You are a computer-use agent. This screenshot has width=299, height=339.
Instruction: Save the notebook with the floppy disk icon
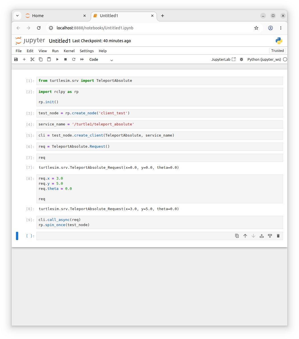[16, 60]
